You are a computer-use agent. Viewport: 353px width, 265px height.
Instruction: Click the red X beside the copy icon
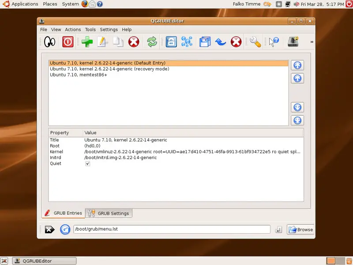134,42
